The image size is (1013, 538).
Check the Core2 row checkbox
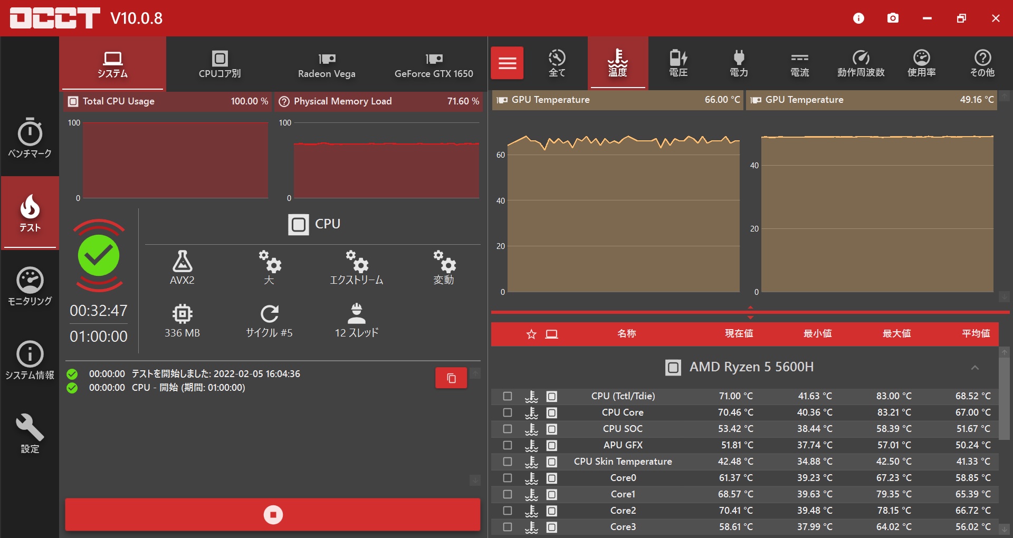click(508, 511)
